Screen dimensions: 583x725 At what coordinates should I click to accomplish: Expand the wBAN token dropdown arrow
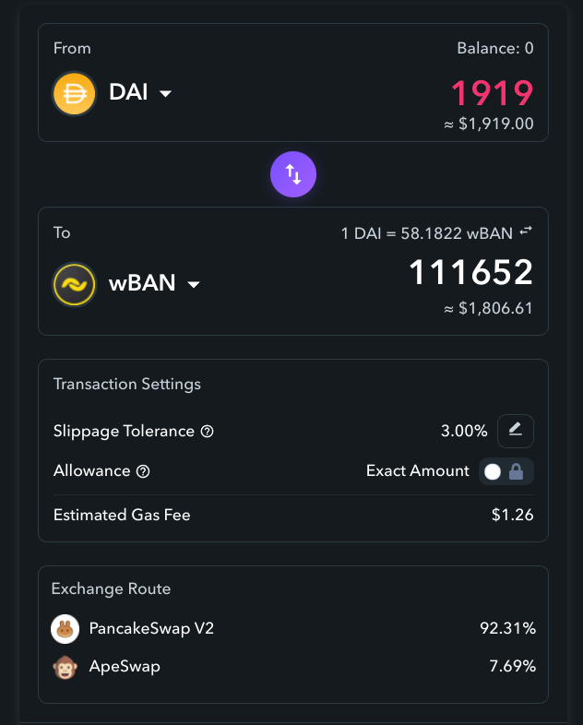(x=194, y=284)
